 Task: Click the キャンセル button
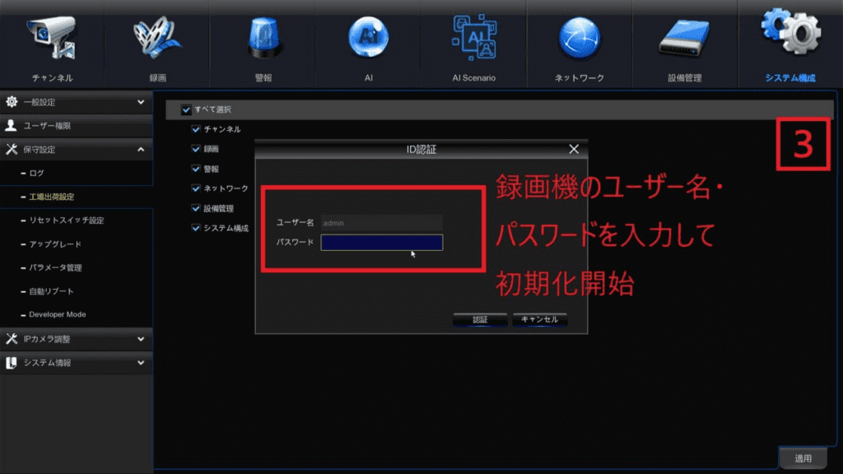coord(539,319)
